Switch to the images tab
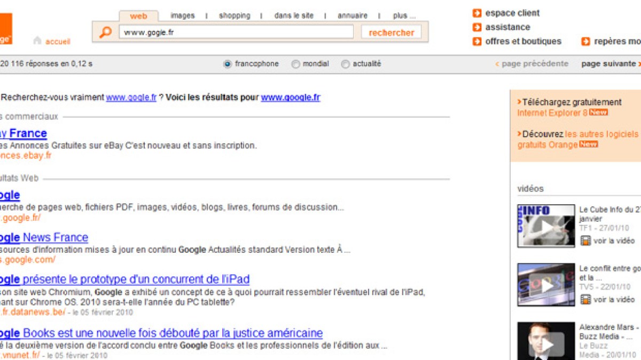This screenshot has width=641, height=360. pos(183,16)
